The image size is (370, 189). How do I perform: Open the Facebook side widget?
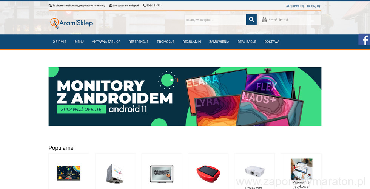(x=364, y=40)
